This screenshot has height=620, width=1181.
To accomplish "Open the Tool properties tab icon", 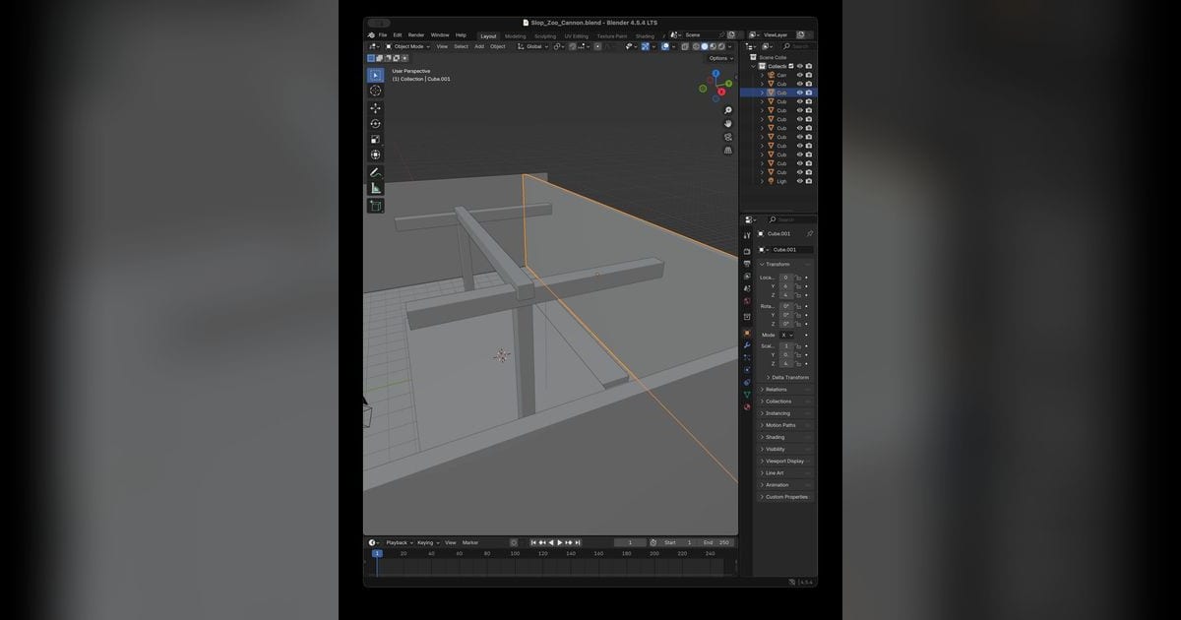I will coord(747,235).
